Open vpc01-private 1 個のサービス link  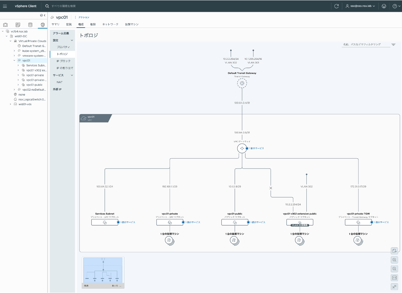click(192, 222)
